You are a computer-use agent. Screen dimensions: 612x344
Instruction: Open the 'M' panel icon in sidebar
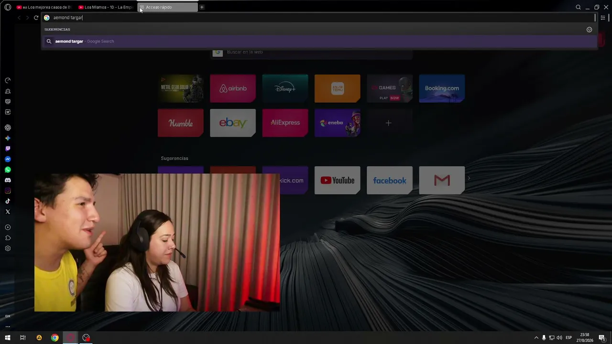[8, 112]
